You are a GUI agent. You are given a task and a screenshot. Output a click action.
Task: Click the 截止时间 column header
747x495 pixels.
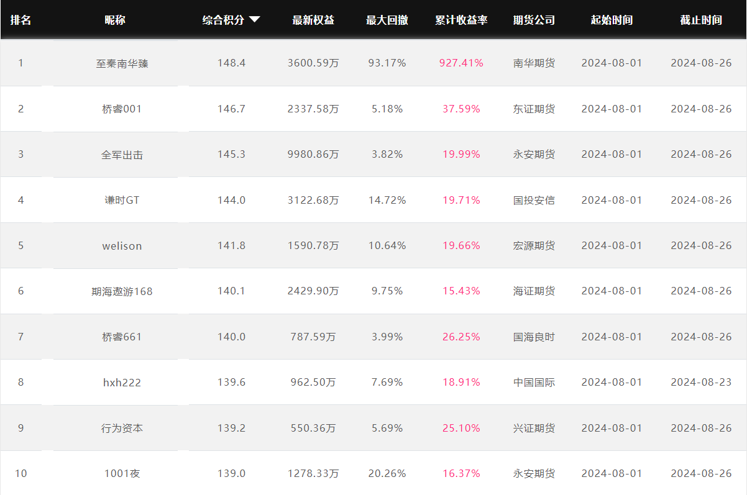point(701,20)
